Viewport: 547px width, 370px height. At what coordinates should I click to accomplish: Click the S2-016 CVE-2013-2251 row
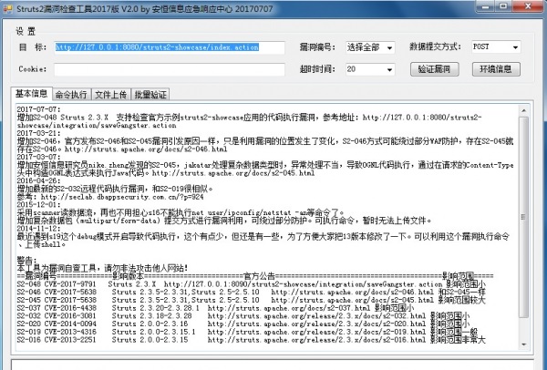(252, 340)
